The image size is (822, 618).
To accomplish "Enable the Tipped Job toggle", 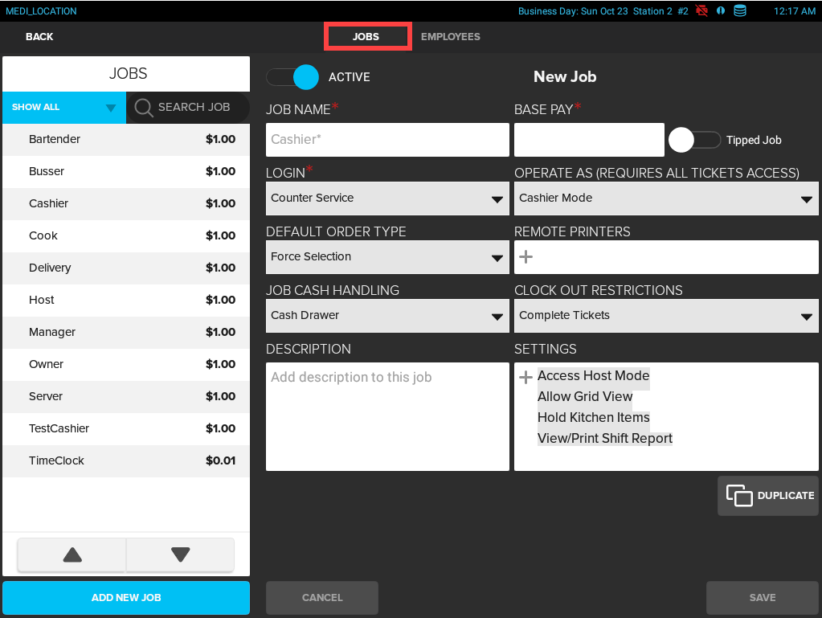I will click(694, 139).
